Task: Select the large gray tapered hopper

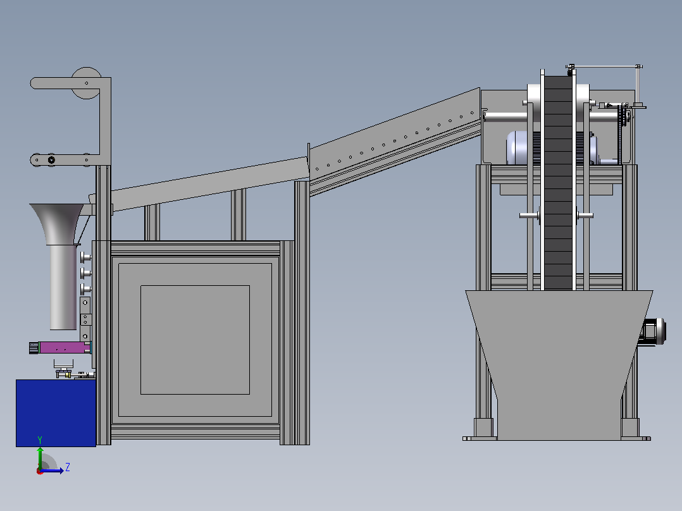Action: coord(559,366)
